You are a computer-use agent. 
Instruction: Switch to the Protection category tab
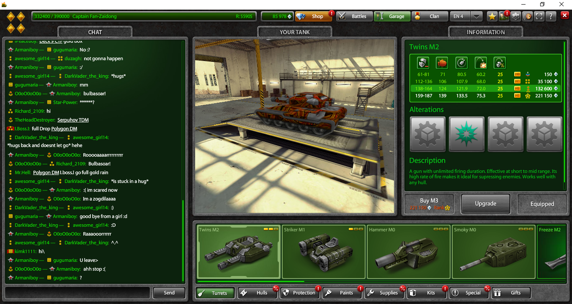tap(300, 293)
